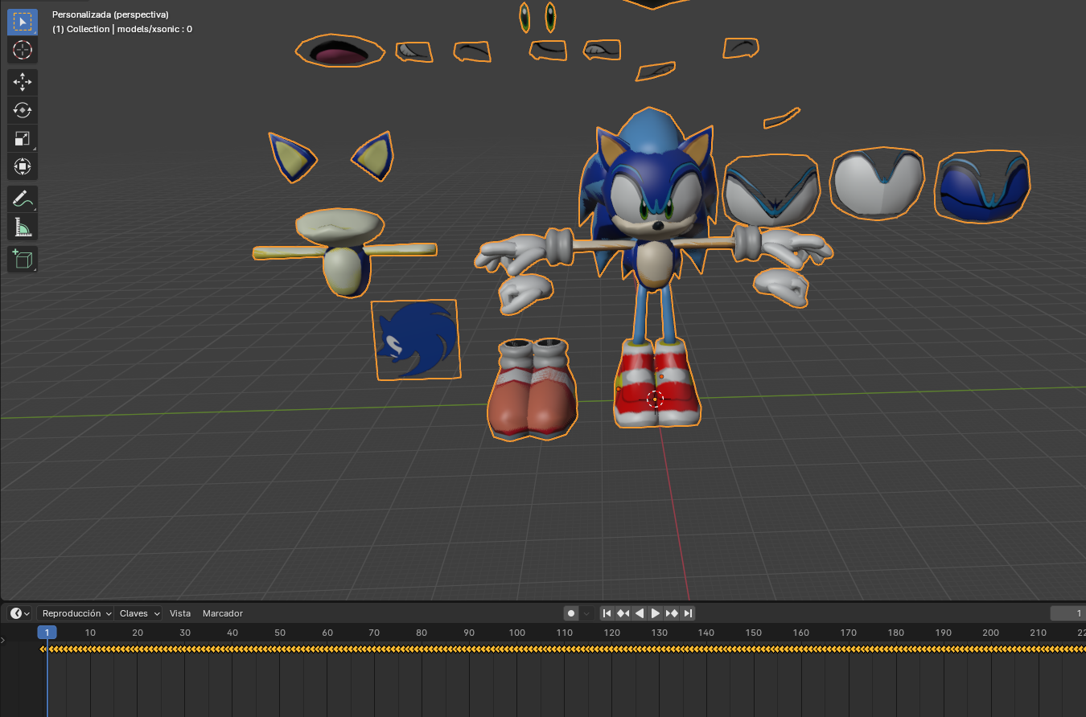1086x717 pixels.
Task: Activate the 3D Cursor tool
Action: click(x=23, y=50)
